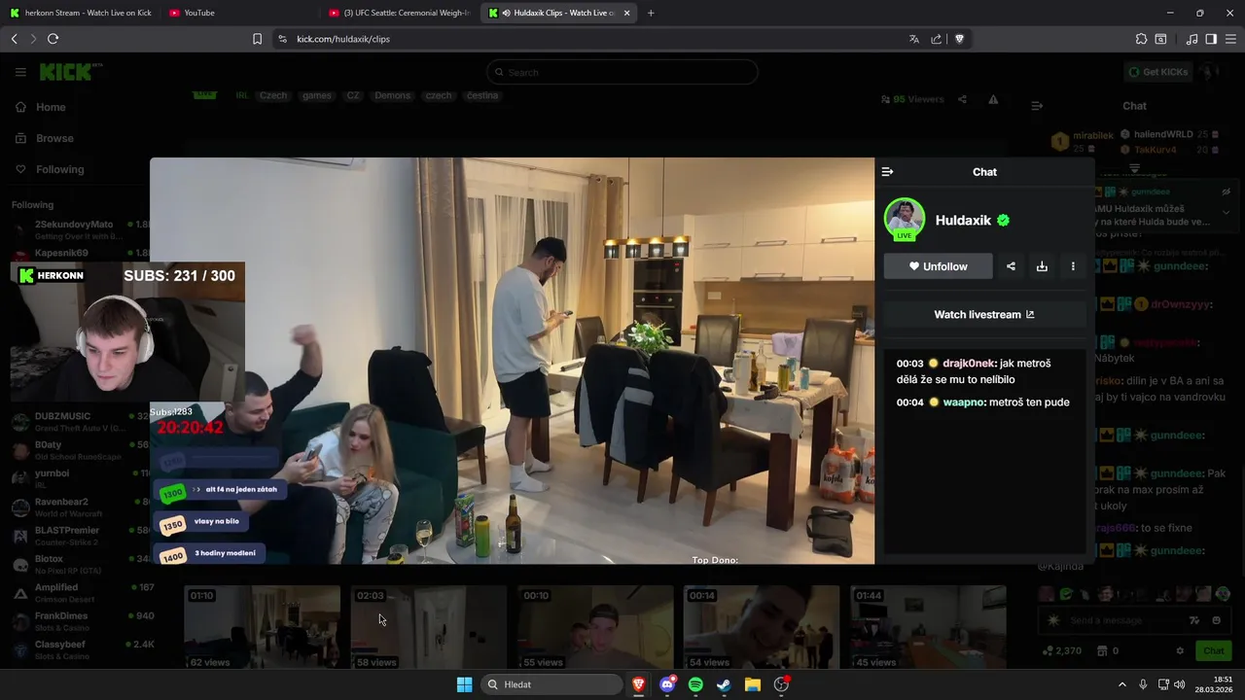Screen dimensions: 1245x700
Task: Click the čeština stream tag
Action: (482, 95)
